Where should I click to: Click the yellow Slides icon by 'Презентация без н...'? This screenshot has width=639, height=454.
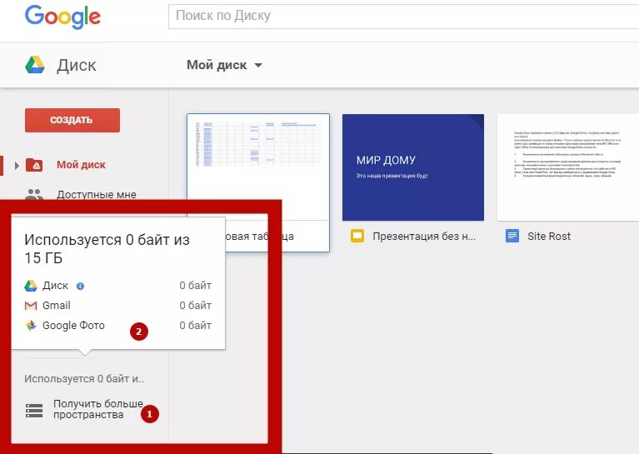pos(357,236)
